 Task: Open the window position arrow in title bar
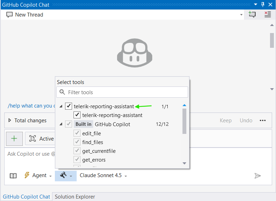click(256, 5)
